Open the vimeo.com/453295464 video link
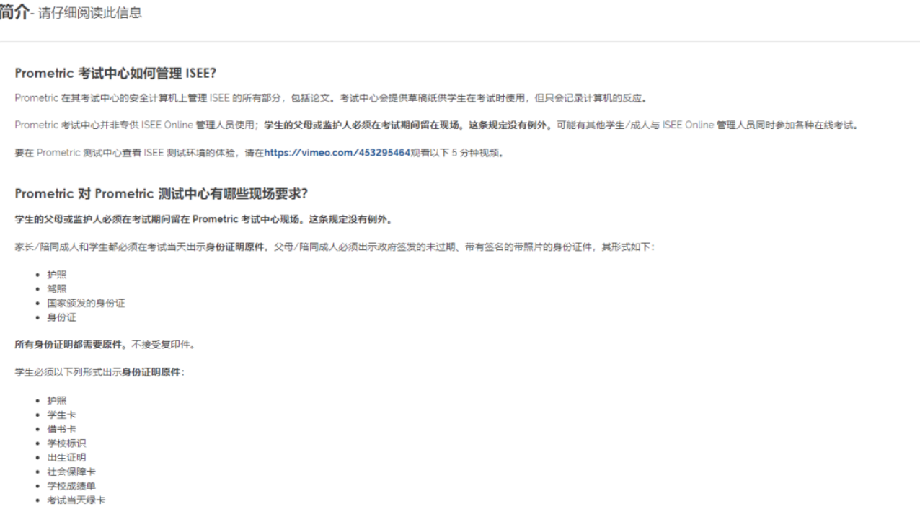 tap(337, 153)
